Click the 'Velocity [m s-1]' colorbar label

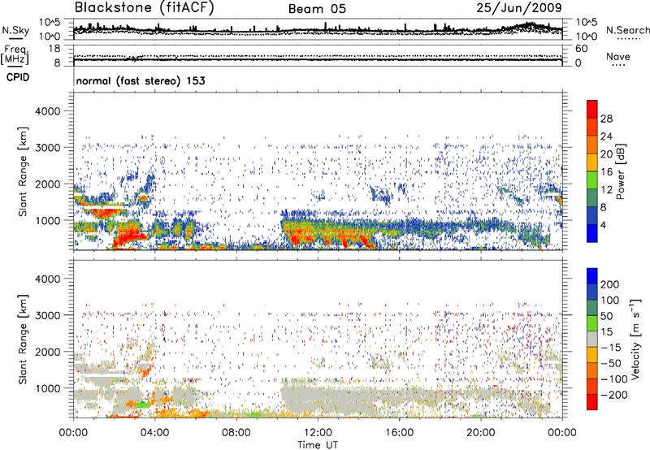tap(635, 339)
